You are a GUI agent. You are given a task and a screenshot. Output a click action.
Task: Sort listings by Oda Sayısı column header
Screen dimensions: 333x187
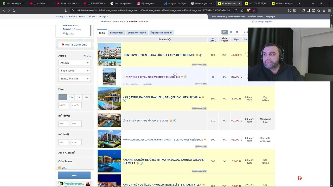225,39
